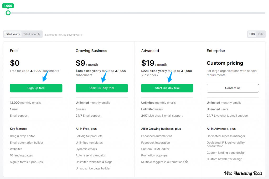Click 'All in Advanced, plus' heading
Screen dimensions: 269x179
(221, 129)
